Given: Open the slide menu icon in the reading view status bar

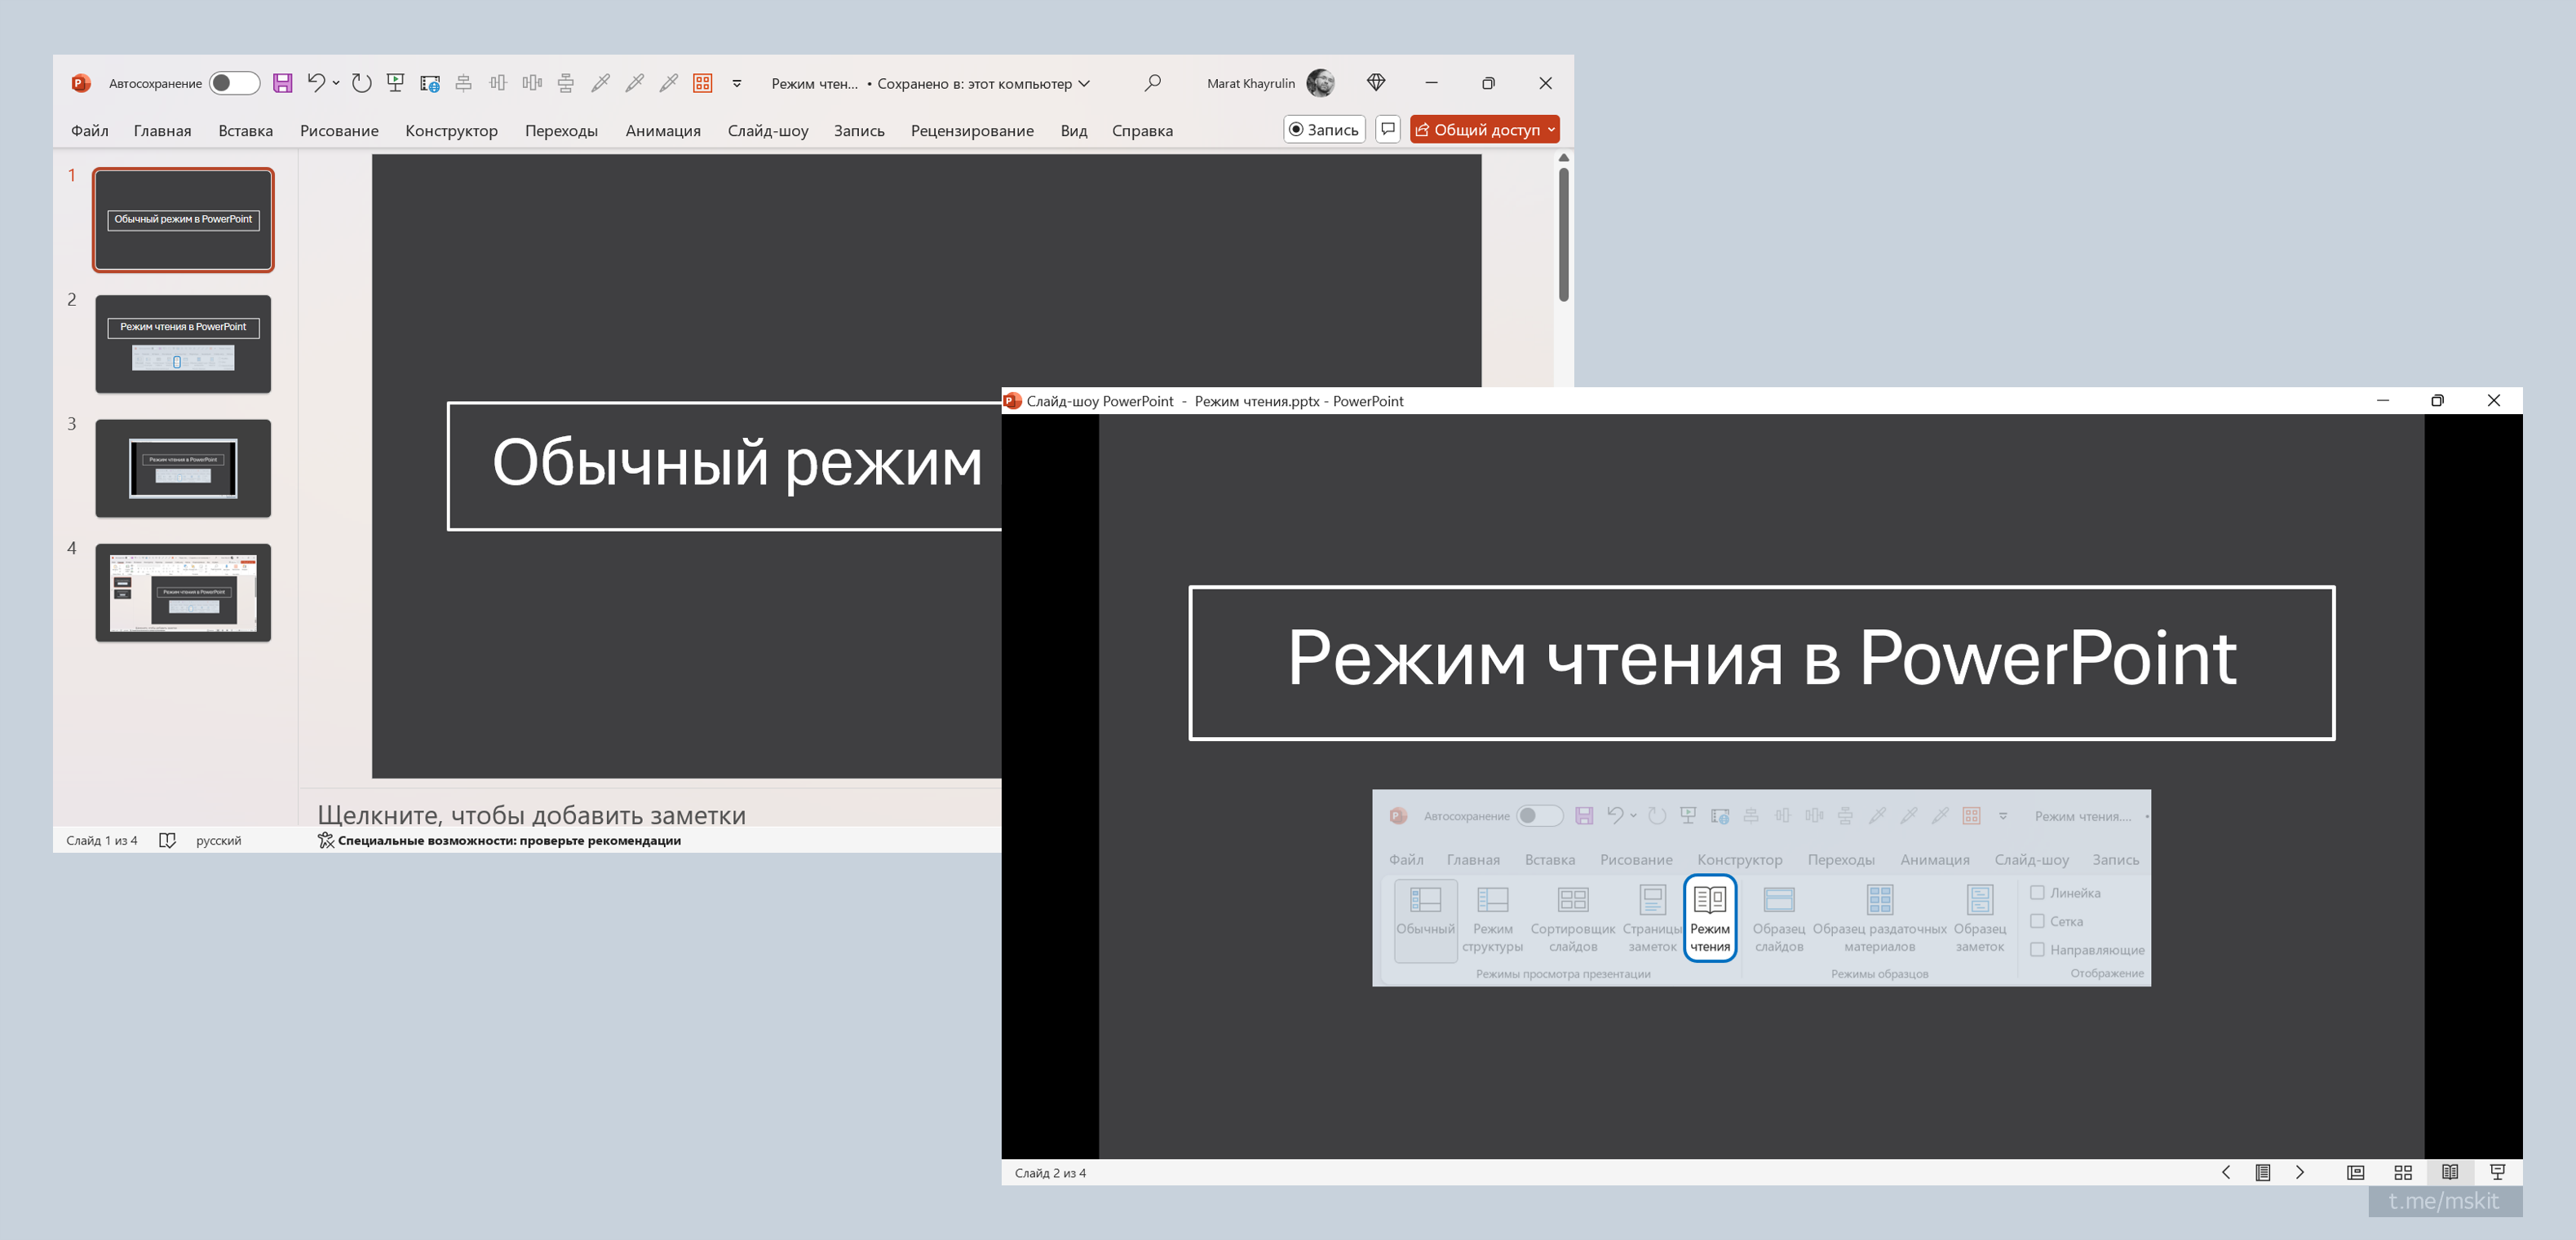Looking at the screenshot, I should pyautogui.click(x=2263, y=1172).
